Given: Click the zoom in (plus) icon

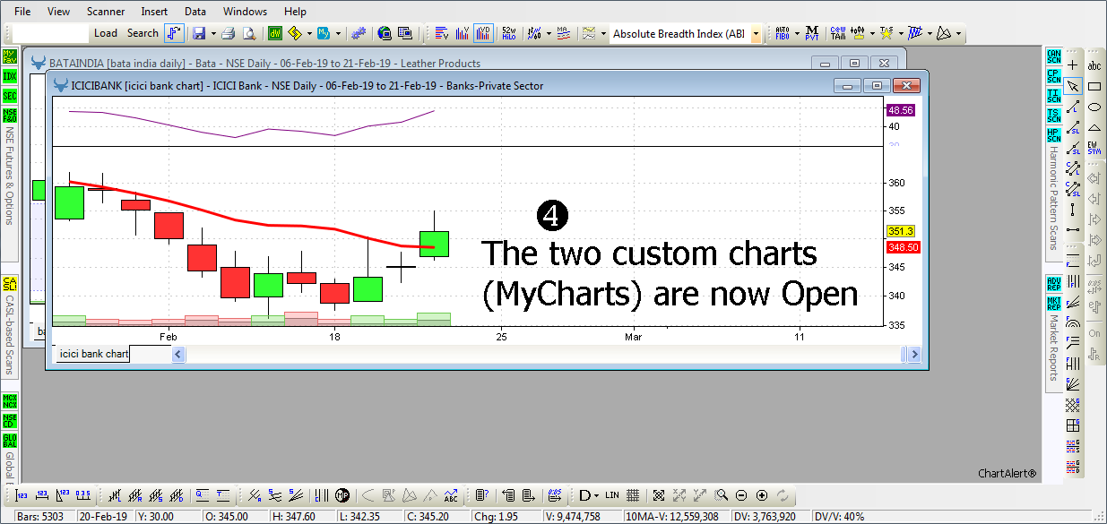Looking at the screenshot, I should tap(762, 495).
